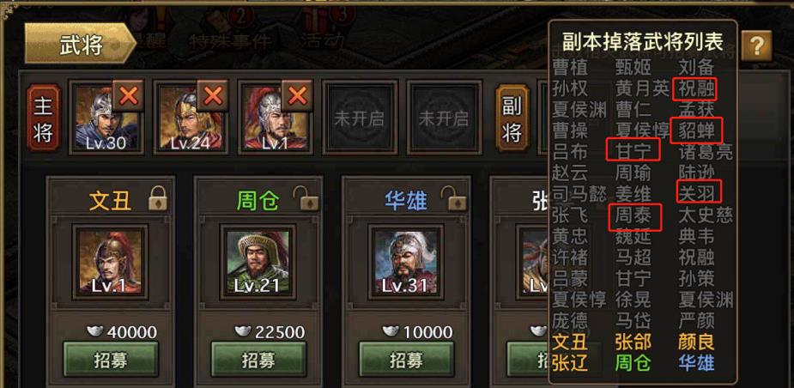Open the 特殊事件 tab
This screenshot has width=794, height=388.
pos(230,41)
